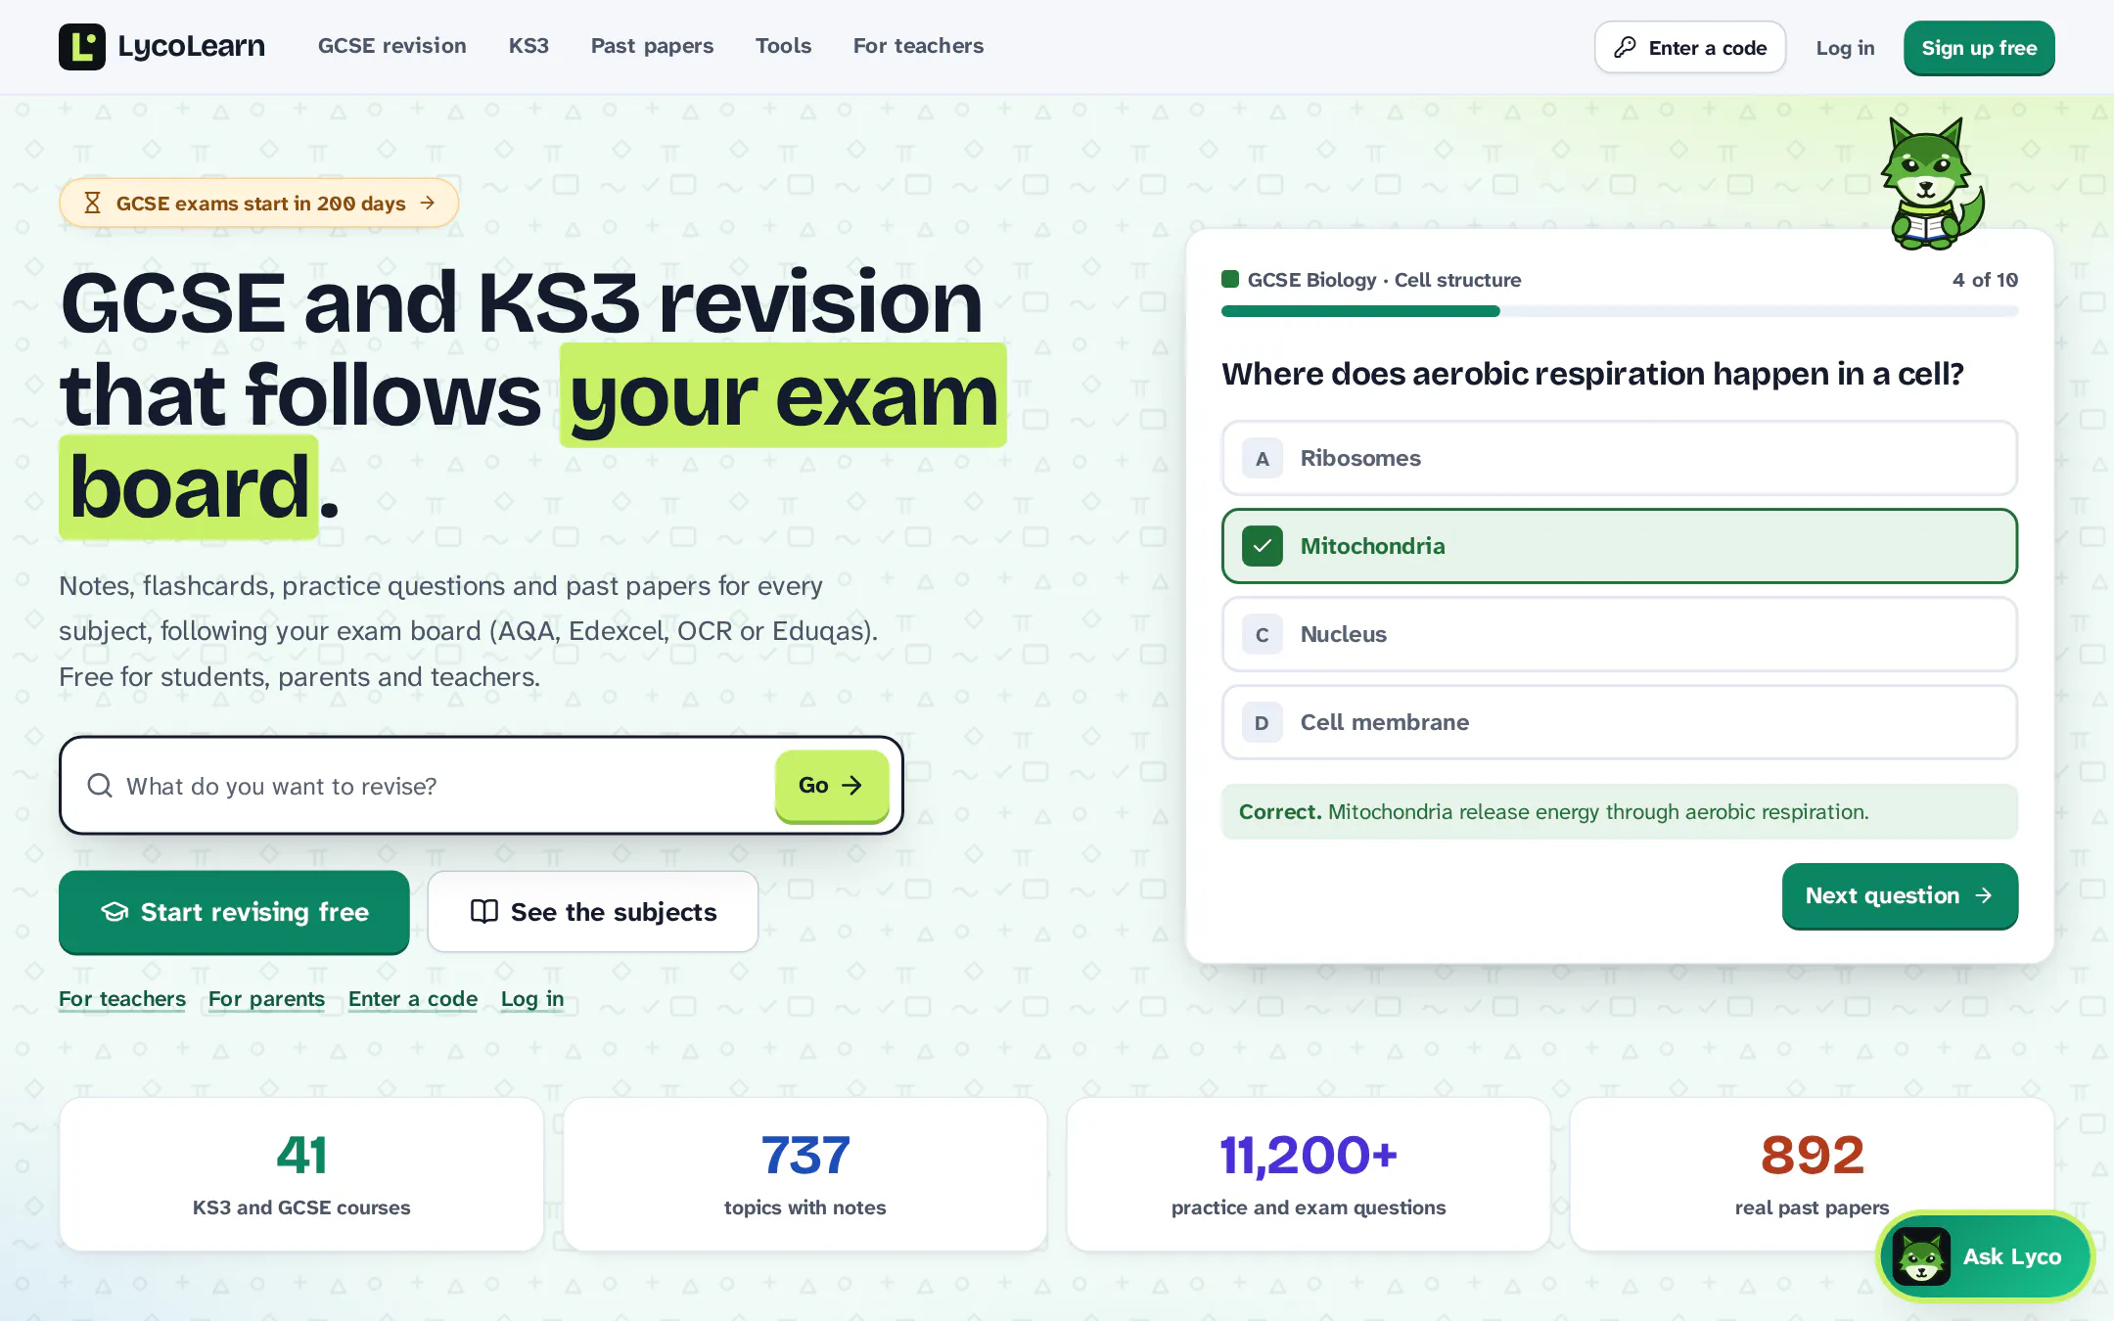The height and width of the screenshot is (1321, 2114).
Task: Select answer Mitochondria
Action: [x=1620, y=546]
